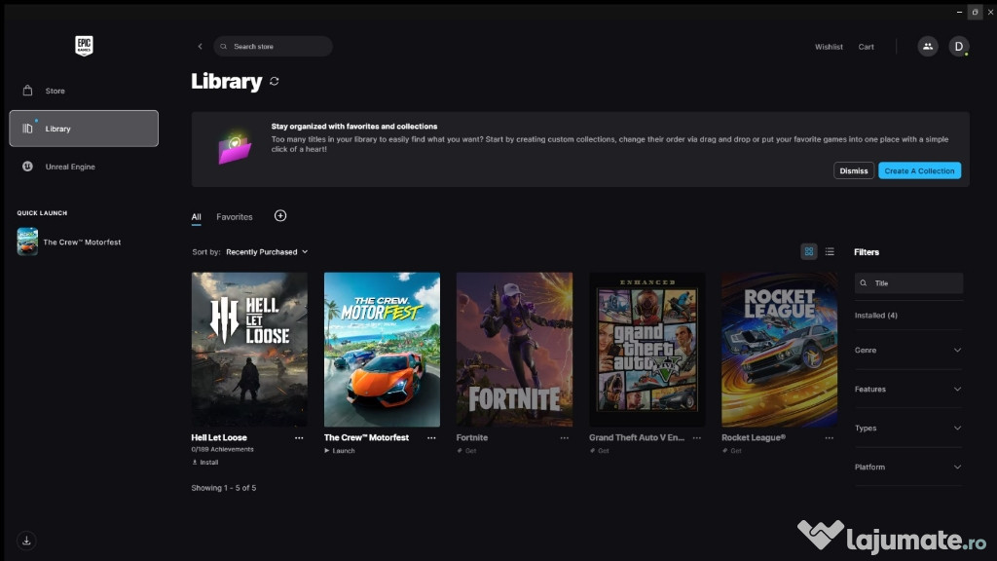The width and height of the screenshot is (997, 561).
Task: Open the Grand Theft Auto V cover
Action: (646, 350)
